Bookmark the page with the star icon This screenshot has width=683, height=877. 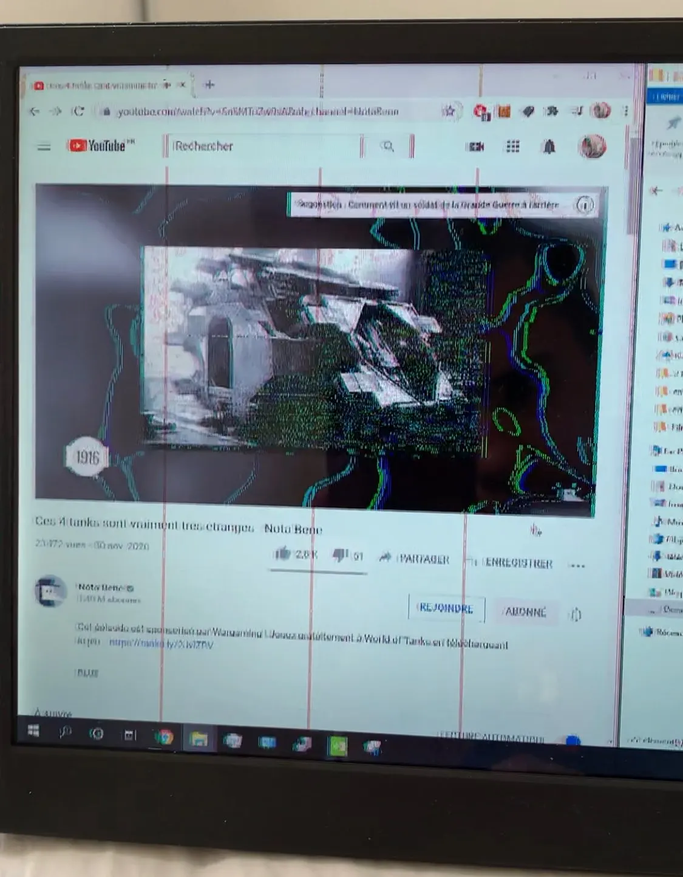coord(449,111)
